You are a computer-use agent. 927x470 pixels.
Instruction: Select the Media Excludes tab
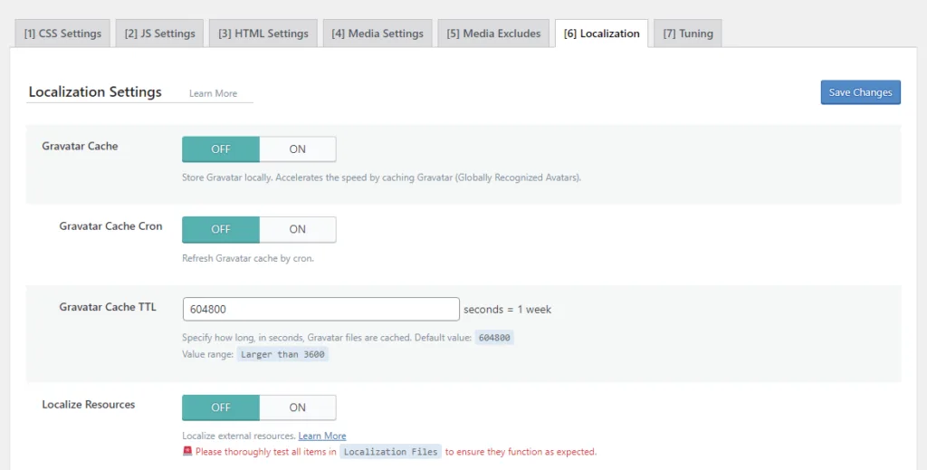tap(492, 34)
